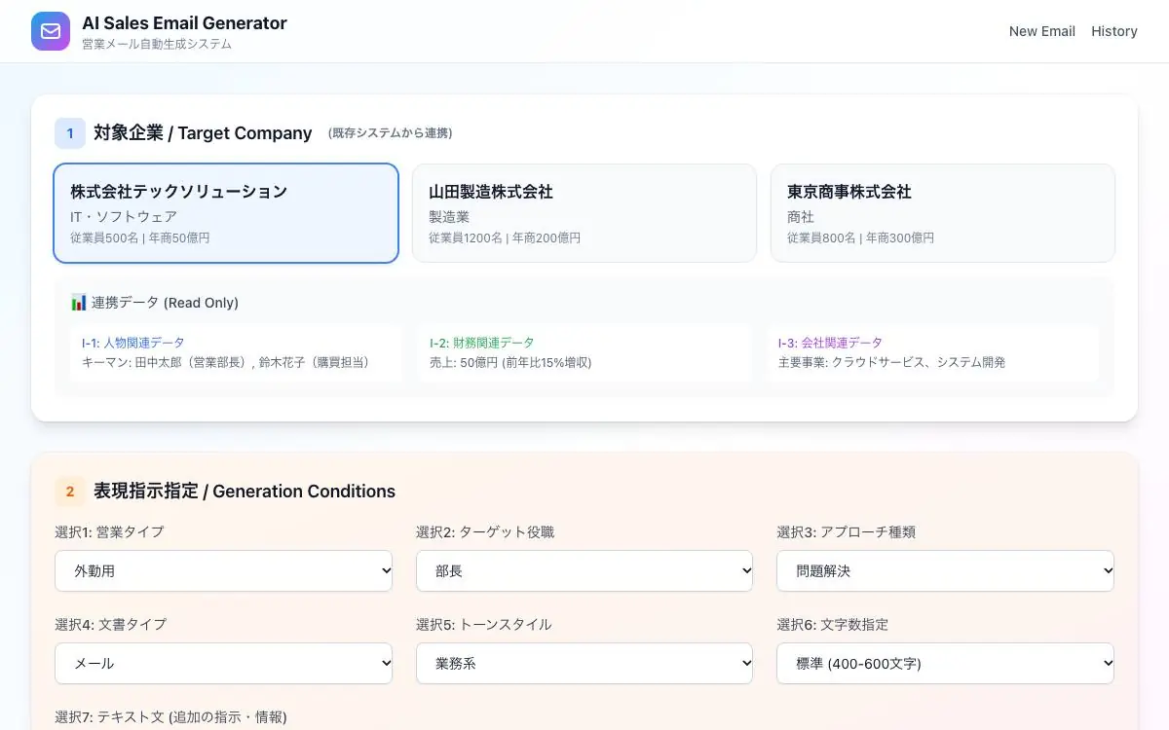Click the 製造業 industry text
1169x730 pixels.
pyautogui.click(x=449, y=216)
